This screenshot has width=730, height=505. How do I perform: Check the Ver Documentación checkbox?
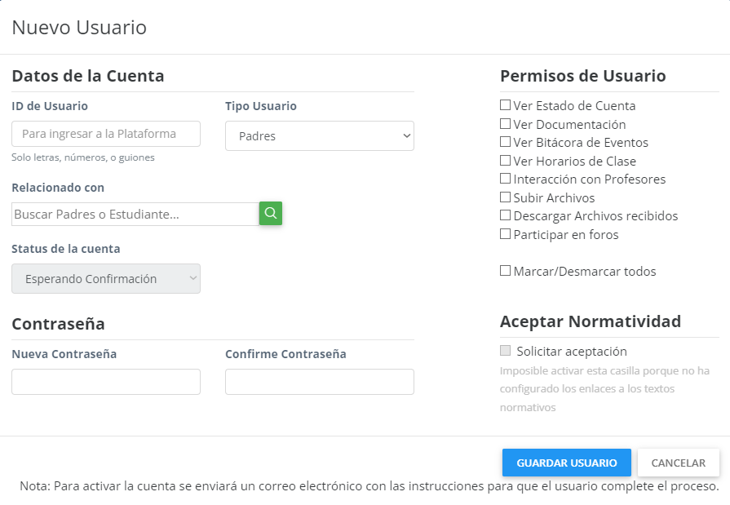506,124
